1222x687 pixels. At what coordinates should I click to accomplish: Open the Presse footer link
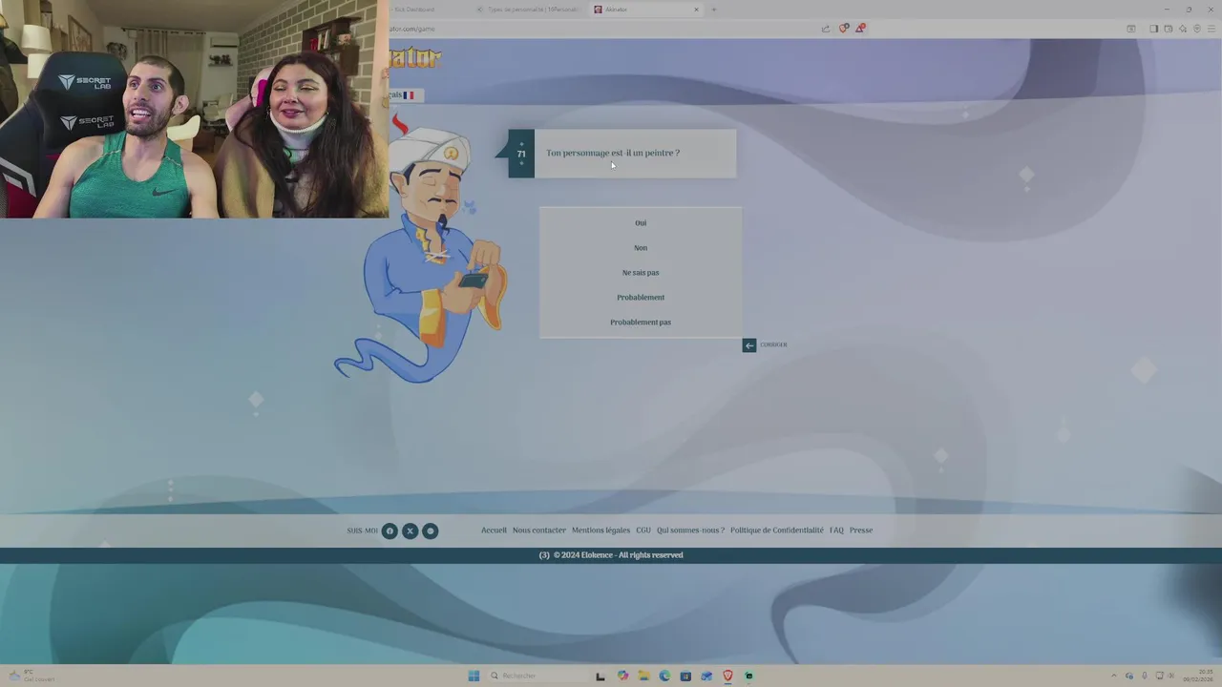pos(861,531)
